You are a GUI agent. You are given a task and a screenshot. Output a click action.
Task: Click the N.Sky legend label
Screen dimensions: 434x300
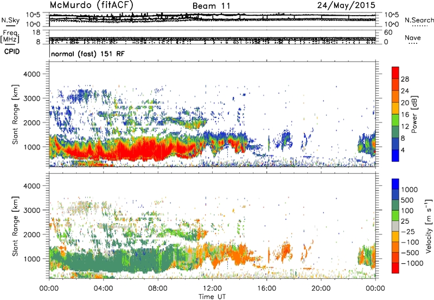[10, 21]
